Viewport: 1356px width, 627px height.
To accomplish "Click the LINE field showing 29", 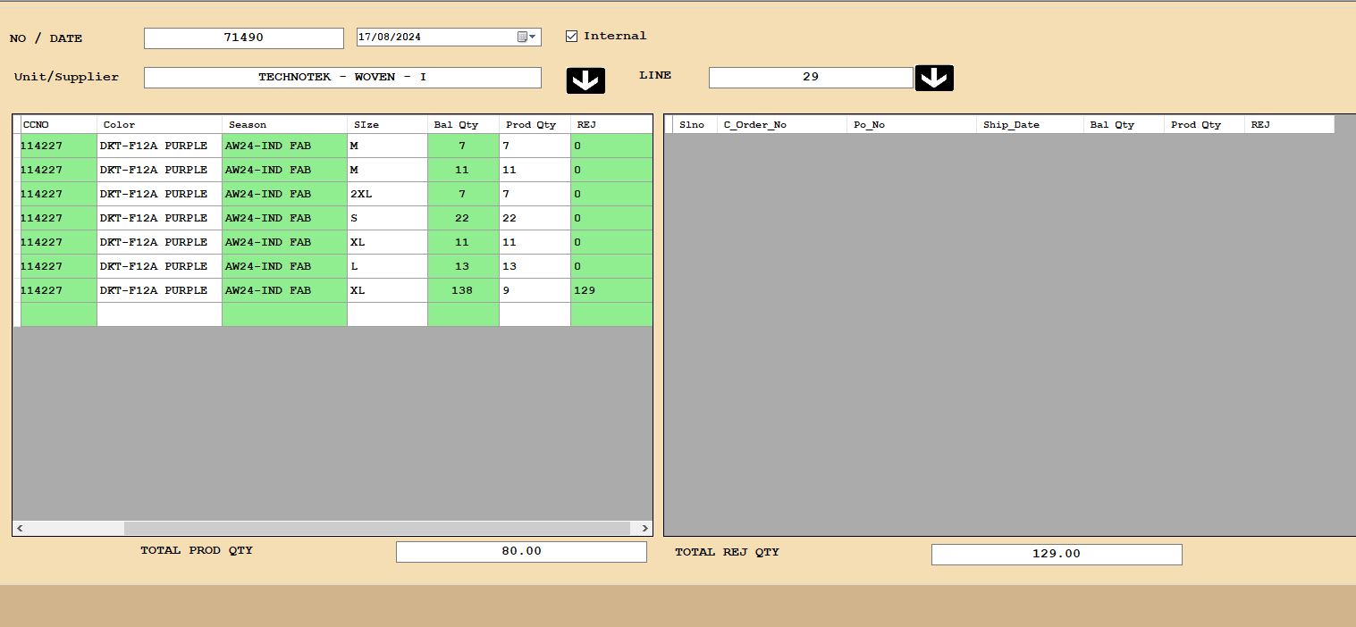I will pyautogui.click(x=810, y=78).
